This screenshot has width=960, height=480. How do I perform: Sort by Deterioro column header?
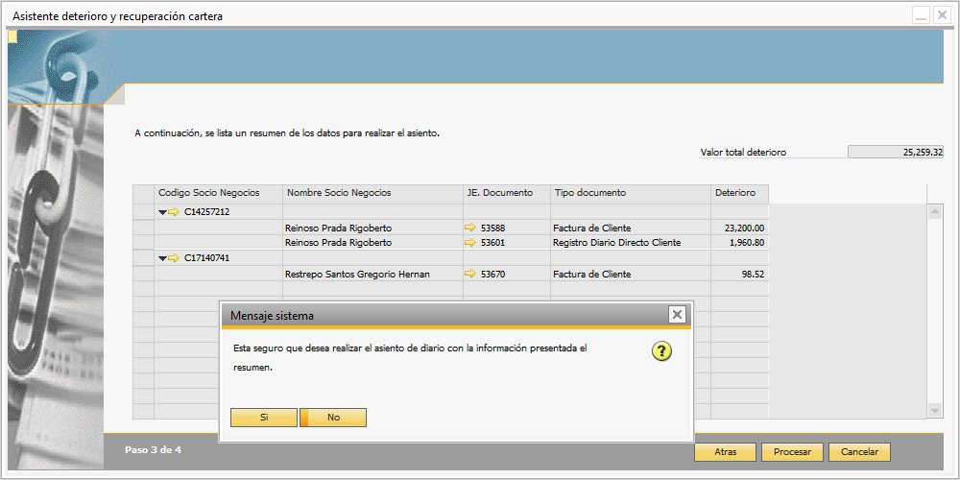point(739,193)
